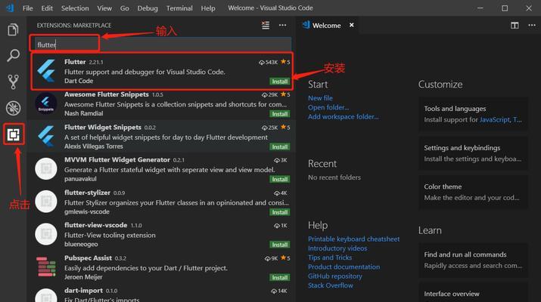Open the Go menu

[125, 8]
